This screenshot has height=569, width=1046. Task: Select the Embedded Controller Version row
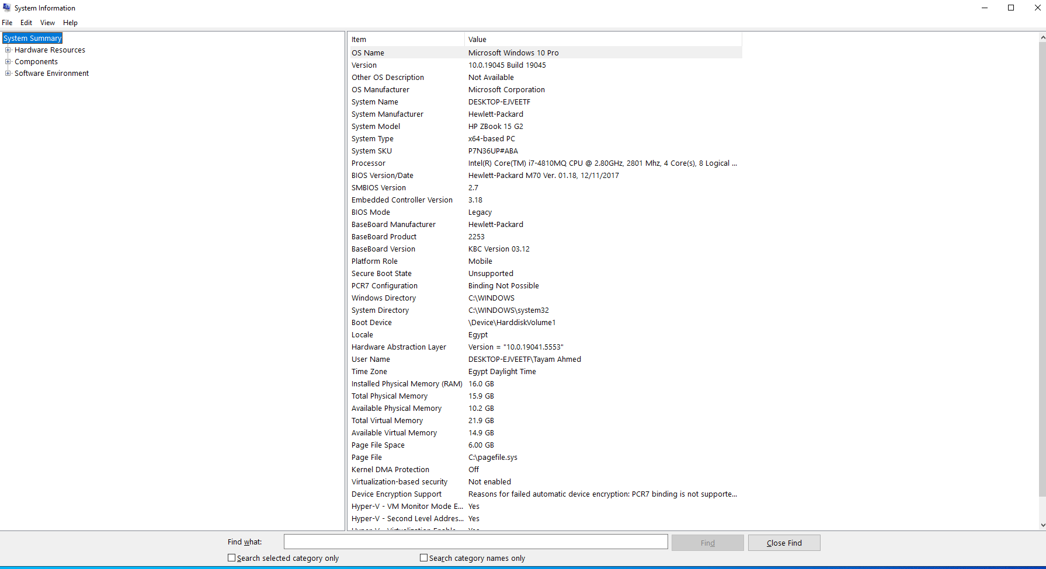click(545, 200)
